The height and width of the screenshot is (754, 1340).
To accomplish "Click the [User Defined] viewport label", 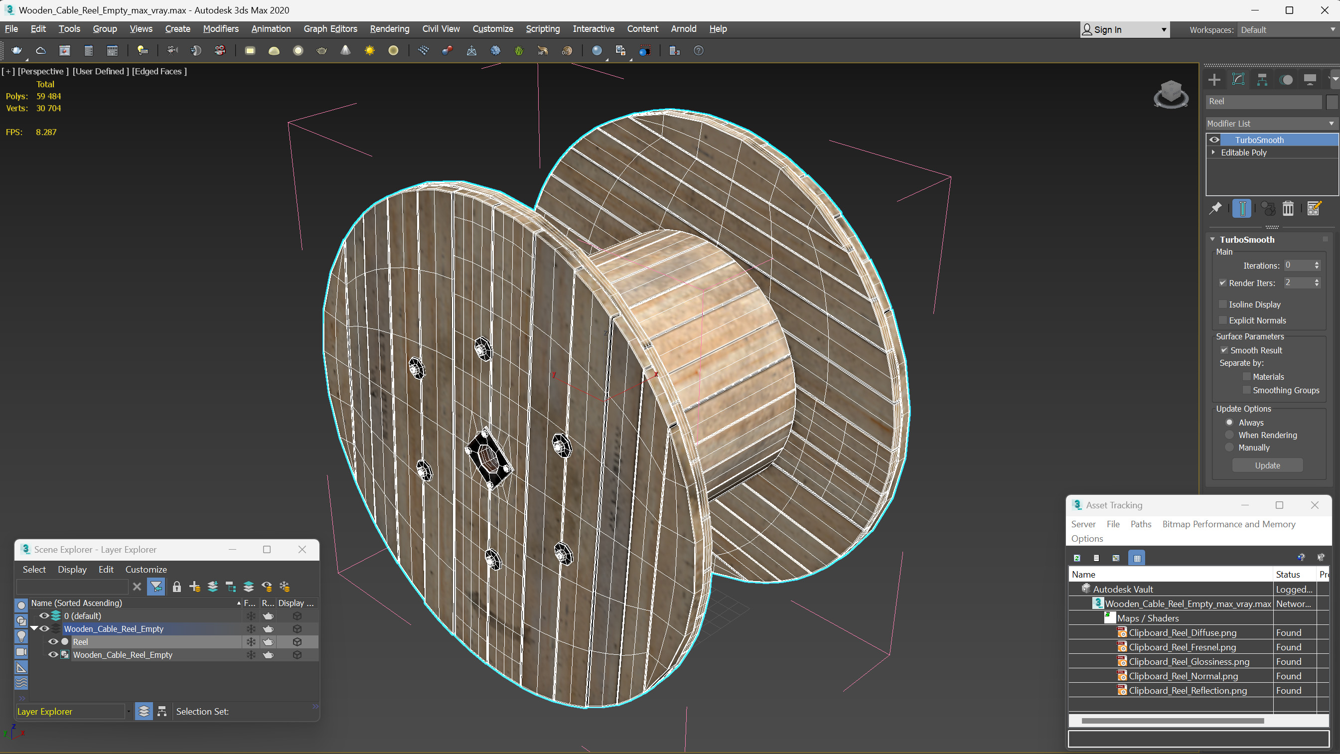I will click(100, 71).
